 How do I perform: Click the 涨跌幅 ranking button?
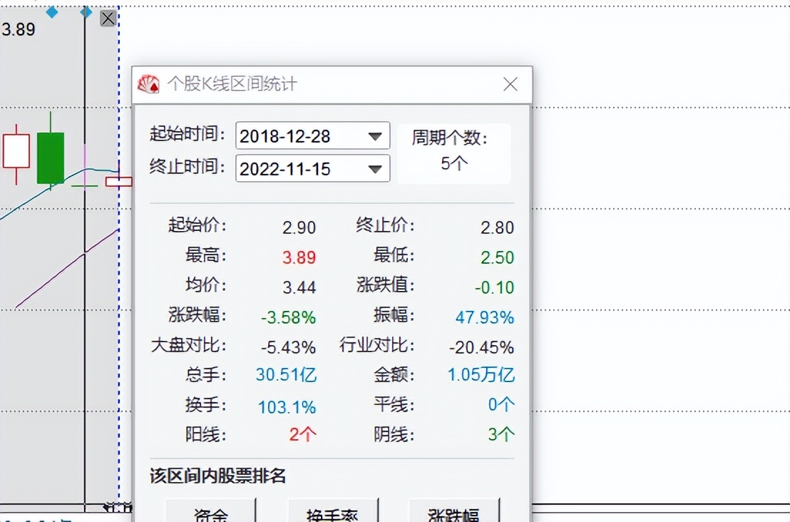pyautogui.click(x=453, y=513)
